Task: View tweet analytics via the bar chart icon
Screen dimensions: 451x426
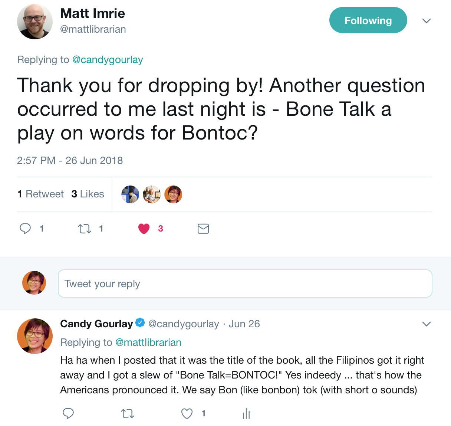Action: pos(246,413)
